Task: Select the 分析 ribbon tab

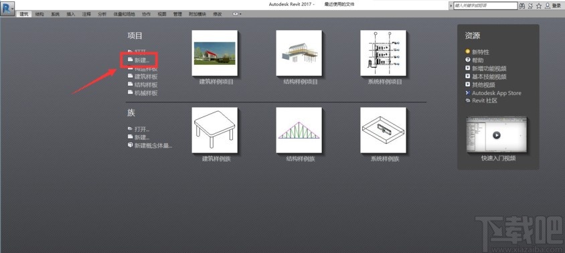Action: tap(102, 14)
